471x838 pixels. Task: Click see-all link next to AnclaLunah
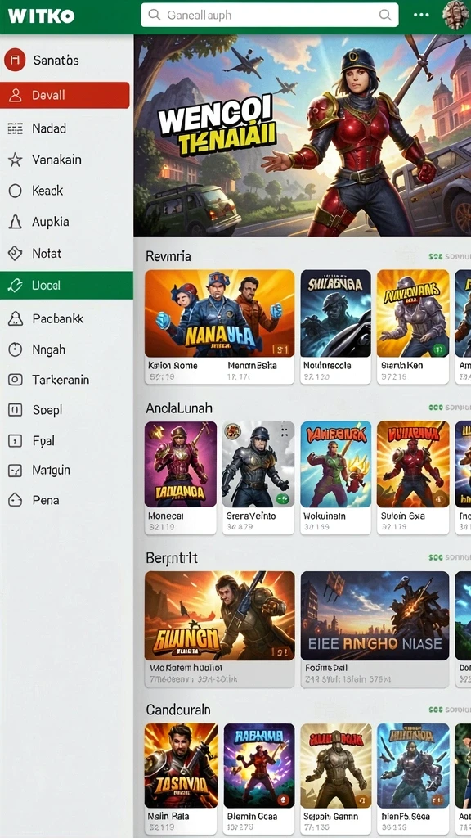[449, 408]
